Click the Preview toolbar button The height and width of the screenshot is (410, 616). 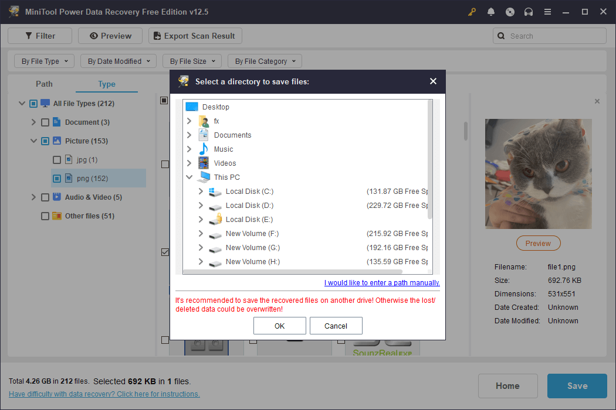pos(110,36)
